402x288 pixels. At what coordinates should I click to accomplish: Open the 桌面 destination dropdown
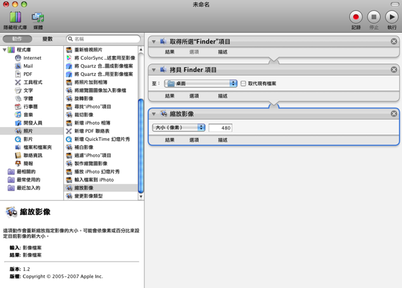[x=201, y=84]
